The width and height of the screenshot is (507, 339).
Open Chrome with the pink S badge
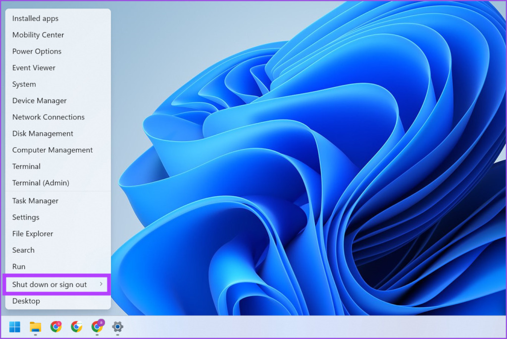tap(56, 327)
